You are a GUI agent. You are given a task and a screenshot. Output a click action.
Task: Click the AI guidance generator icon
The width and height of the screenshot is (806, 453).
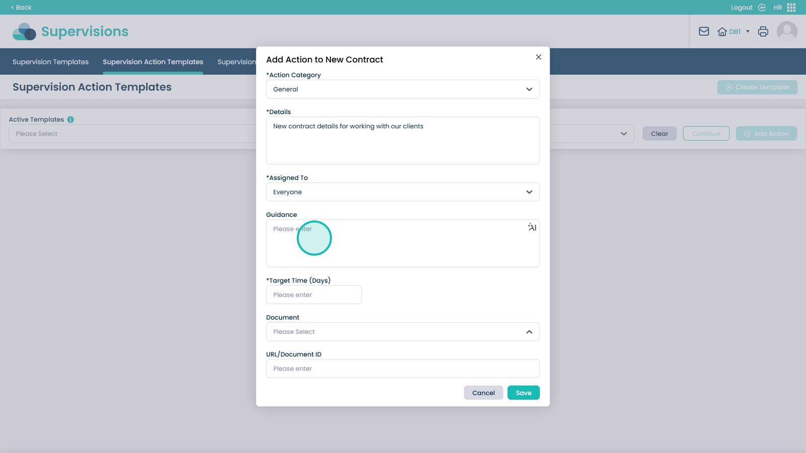(532, 228)
